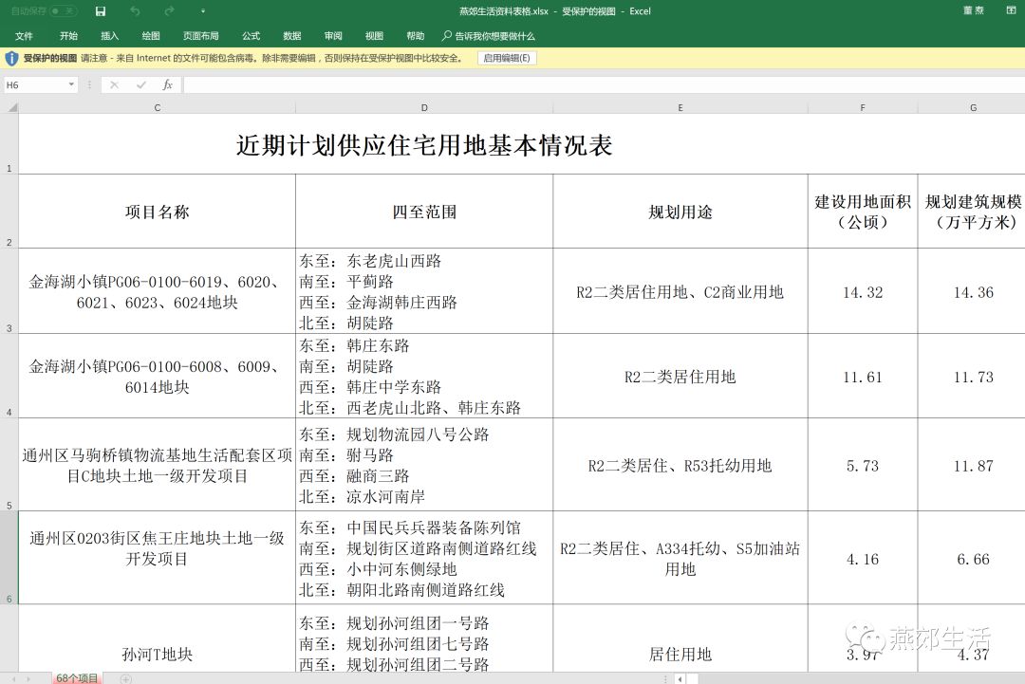Open Customize Quick Access Toolbar dropdown
The image size is (1025, 684).
202,11
